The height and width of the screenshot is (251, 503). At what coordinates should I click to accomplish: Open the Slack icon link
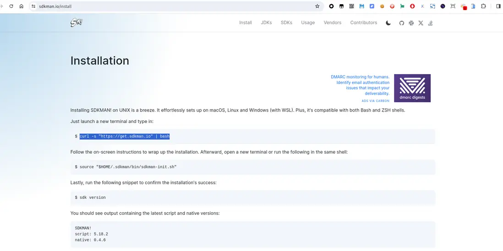pyautogui.click(x=411, y=23)
